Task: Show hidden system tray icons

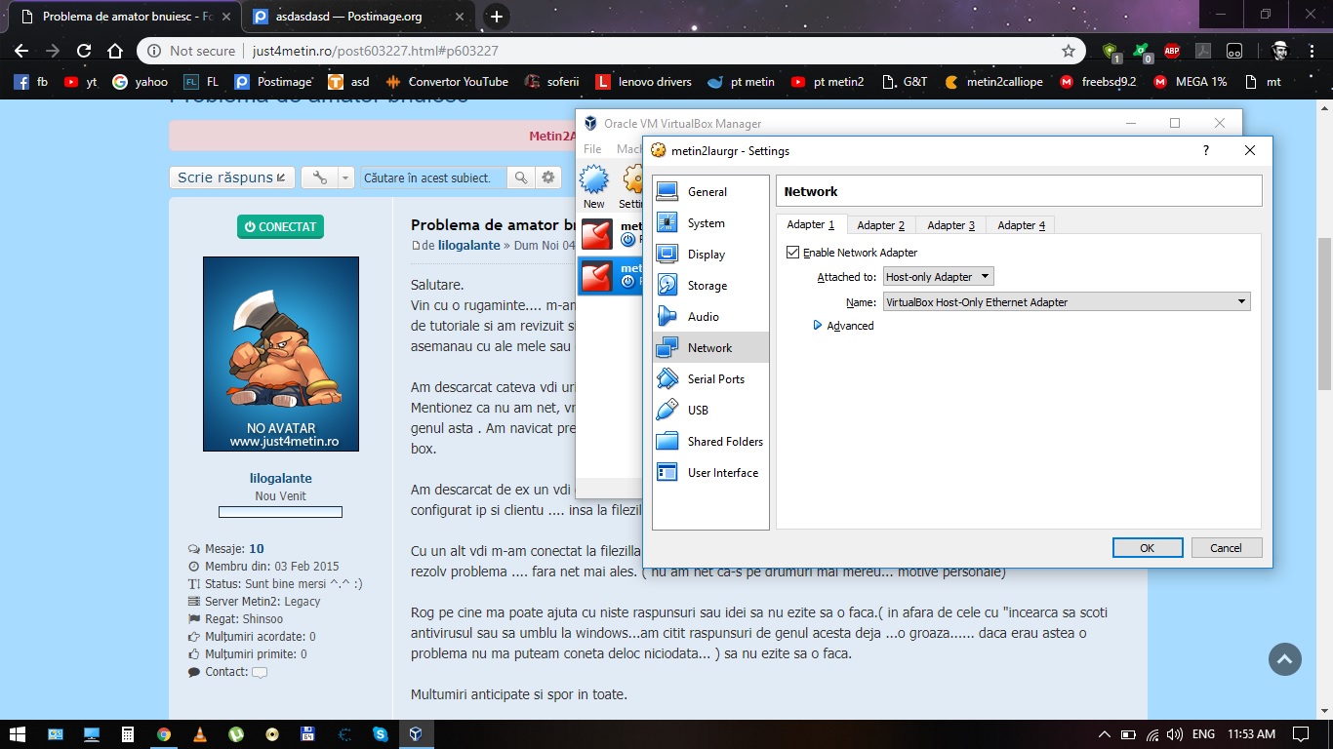Action: [x=1105, y=734]
